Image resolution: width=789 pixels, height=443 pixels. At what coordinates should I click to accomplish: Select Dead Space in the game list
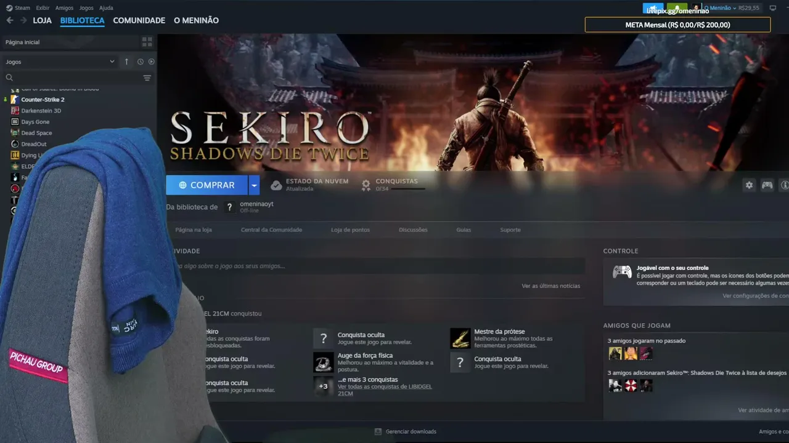36,133
